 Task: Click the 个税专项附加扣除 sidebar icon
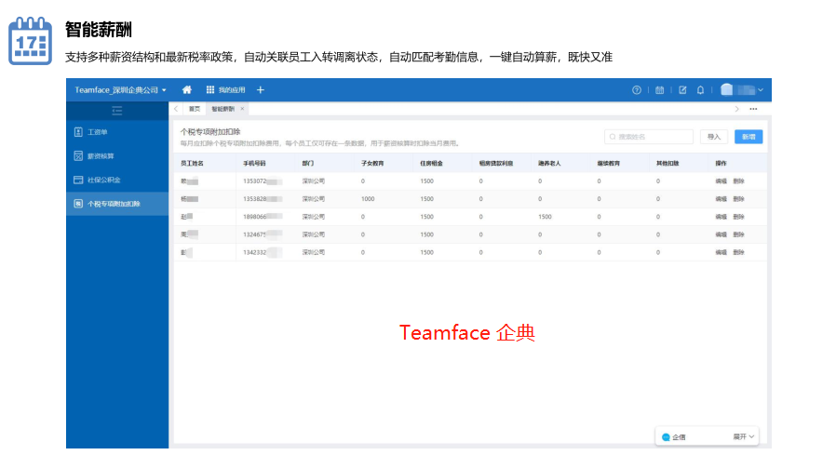(x=78, y=204)
